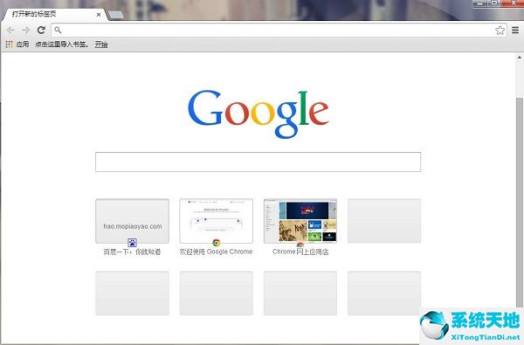Maximize the Chrome window
Image resolution: width=524 pixels, height=345 pixels.
pos(494,3)
